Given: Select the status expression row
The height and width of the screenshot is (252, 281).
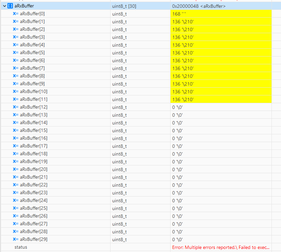Looking at the screenshot, I should pos(21,247).
